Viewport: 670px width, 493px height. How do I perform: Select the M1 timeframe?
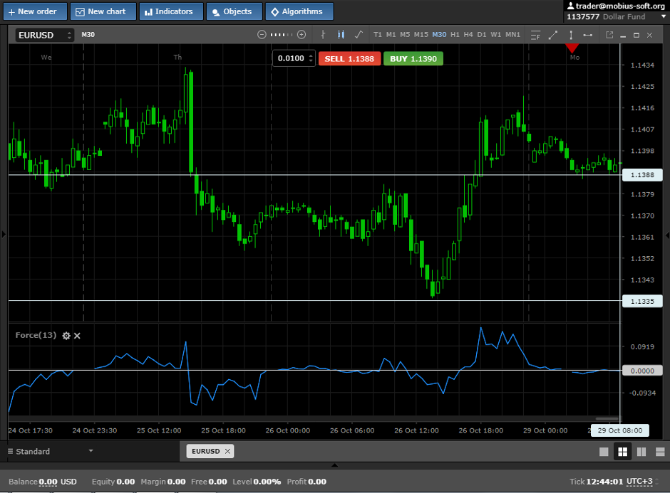click(391, 35)
